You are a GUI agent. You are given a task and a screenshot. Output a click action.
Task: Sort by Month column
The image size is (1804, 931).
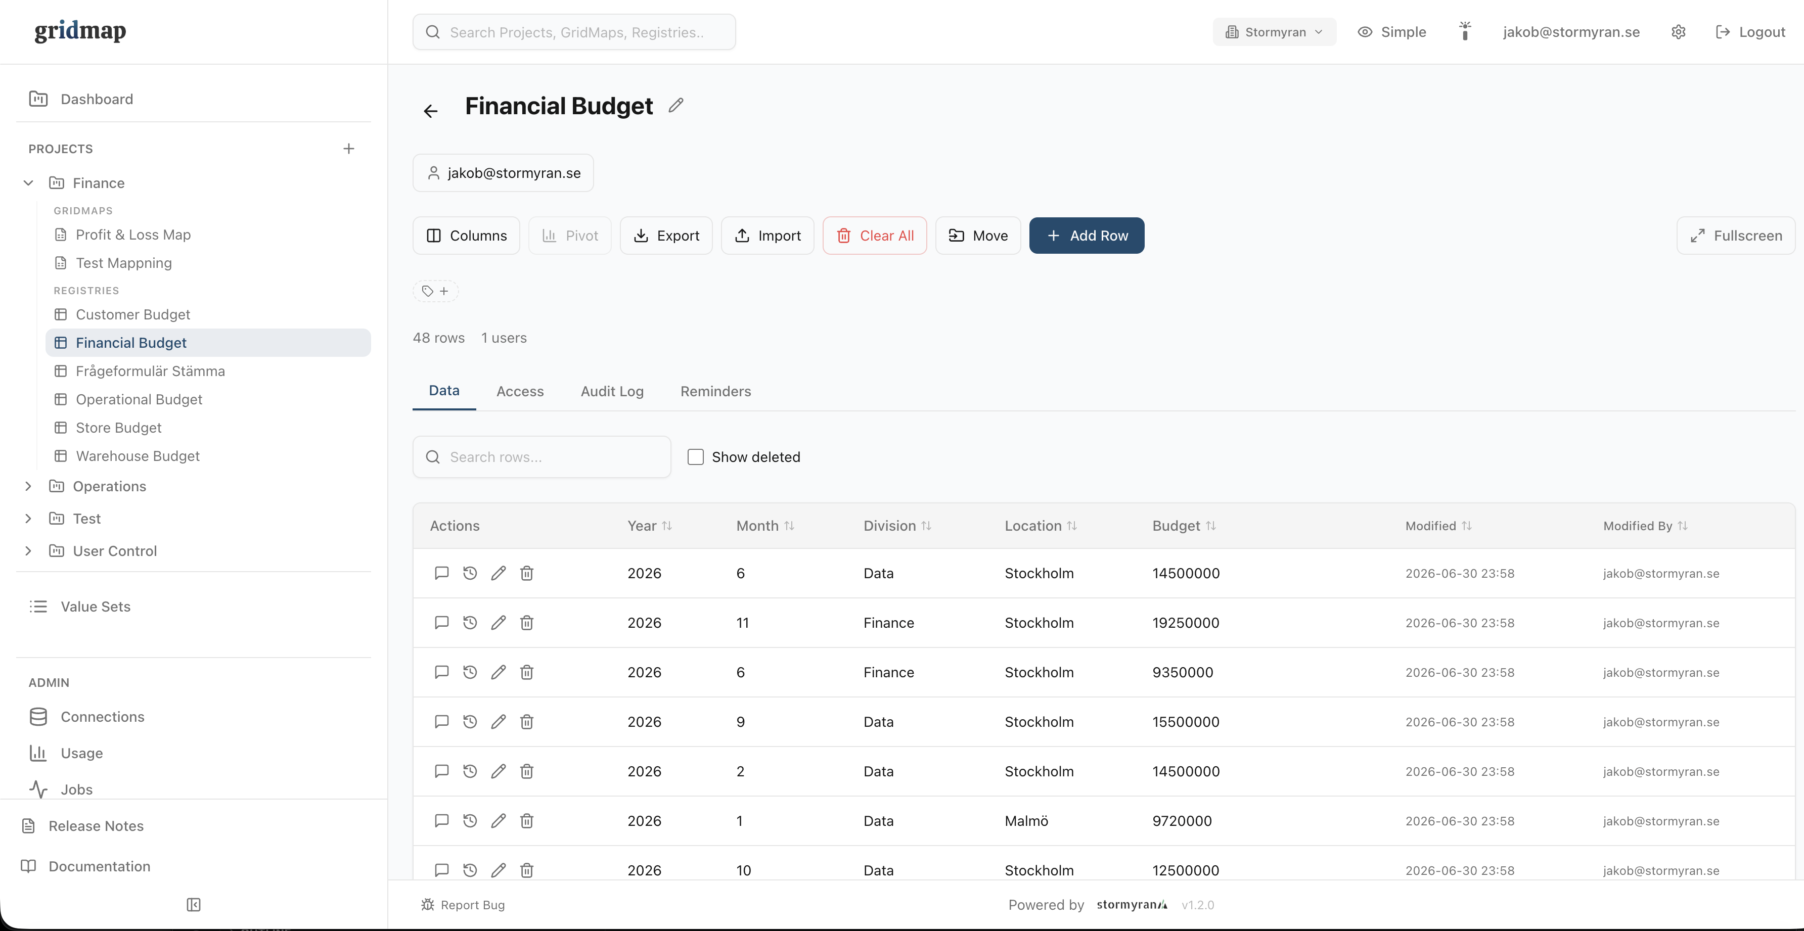(x=765, y=526)
